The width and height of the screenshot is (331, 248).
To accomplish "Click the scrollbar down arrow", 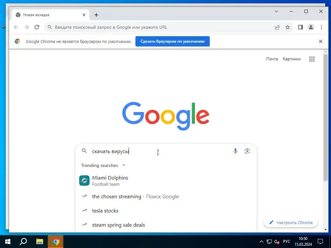I will pyautogui.click(x=325, y=230).
